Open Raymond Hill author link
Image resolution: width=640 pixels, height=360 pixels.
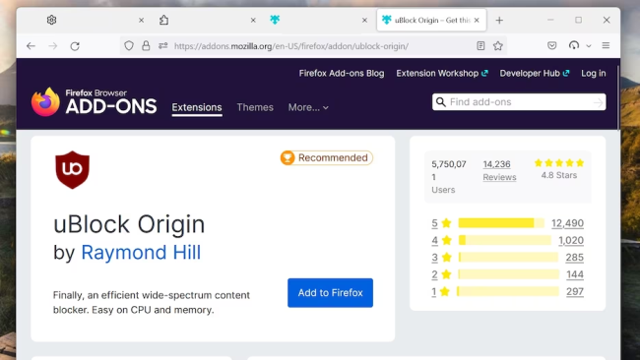[141, 253]
